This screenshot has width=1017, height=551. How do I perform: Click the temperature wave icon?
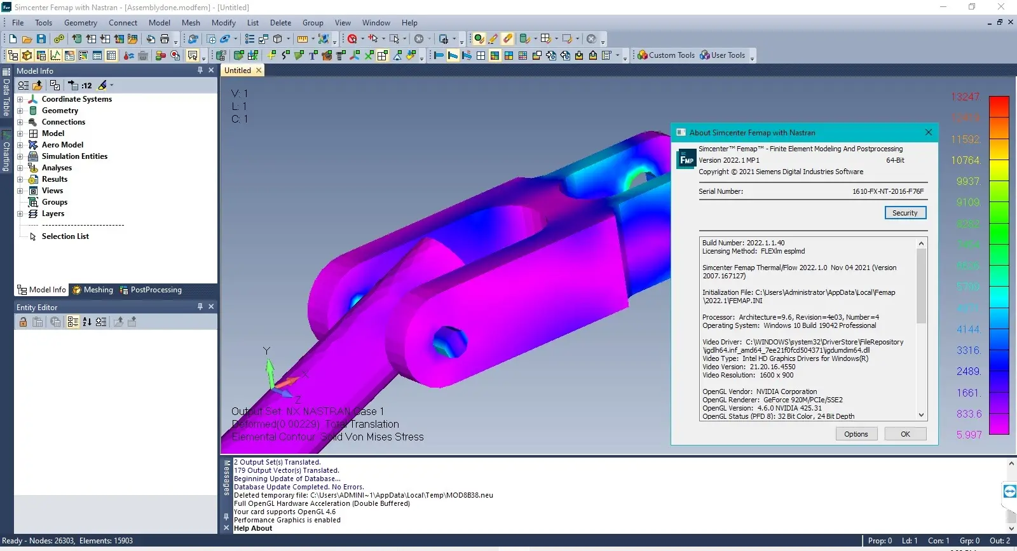129,55
